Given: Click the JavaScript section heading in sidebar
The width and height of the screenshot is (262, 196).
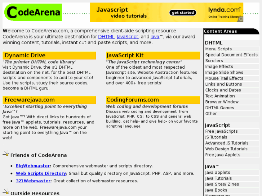Looking at the screenshot, I should click(x=217, y=125).
